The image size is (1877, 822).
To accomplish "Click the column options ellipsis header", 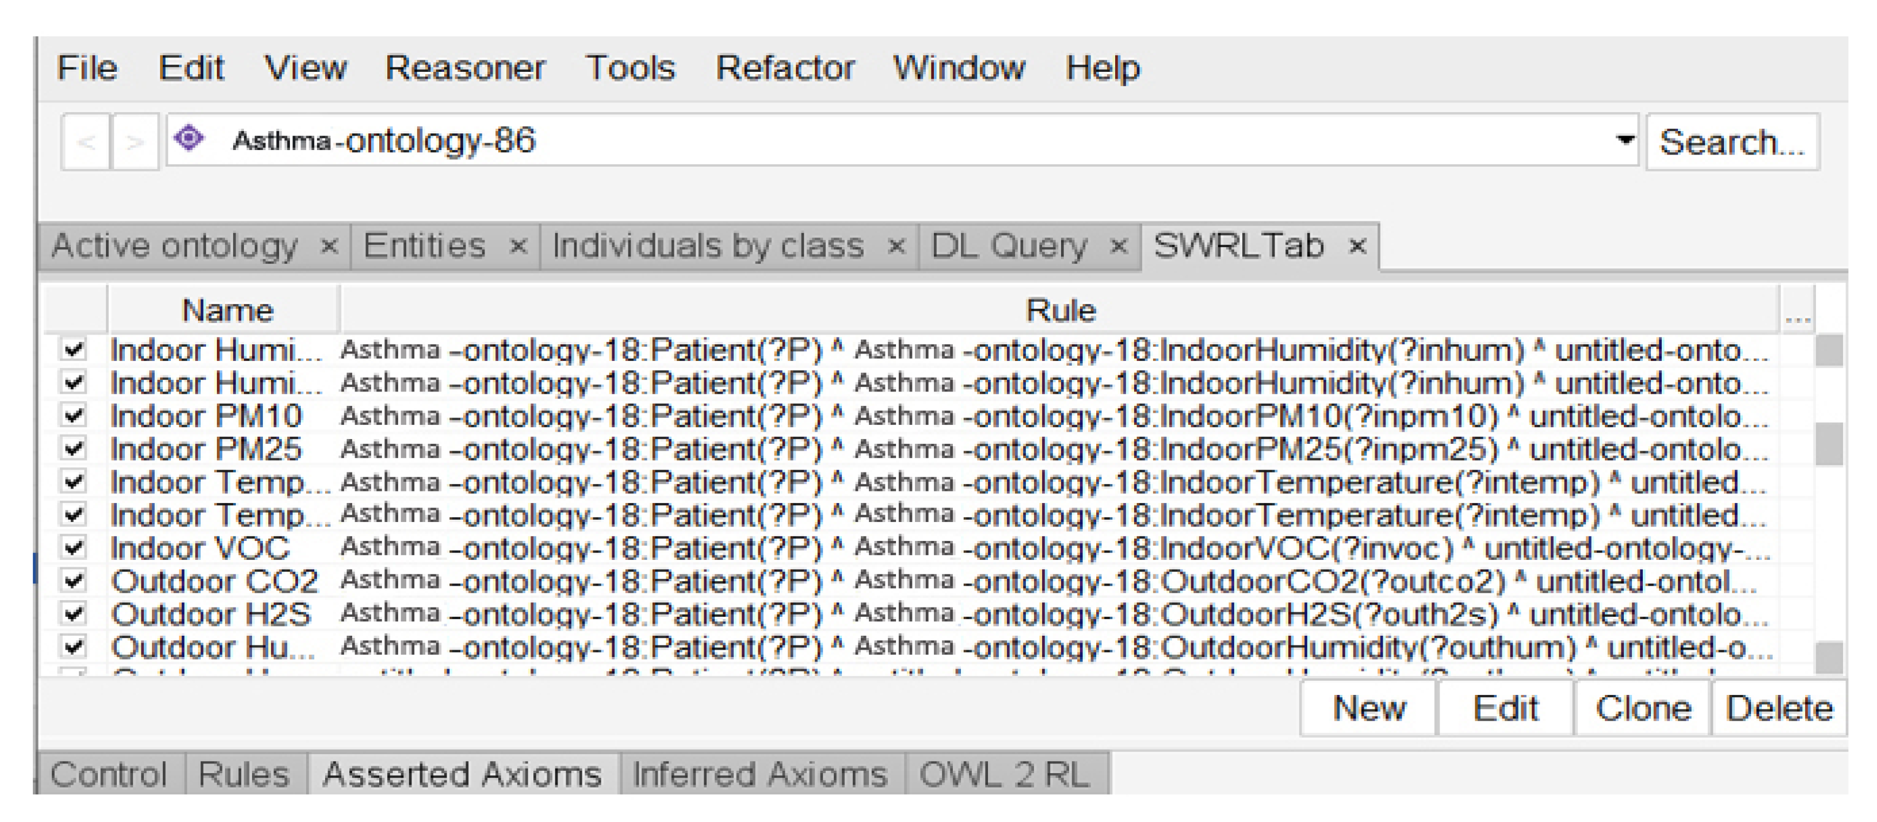I will click(1797, 312).
